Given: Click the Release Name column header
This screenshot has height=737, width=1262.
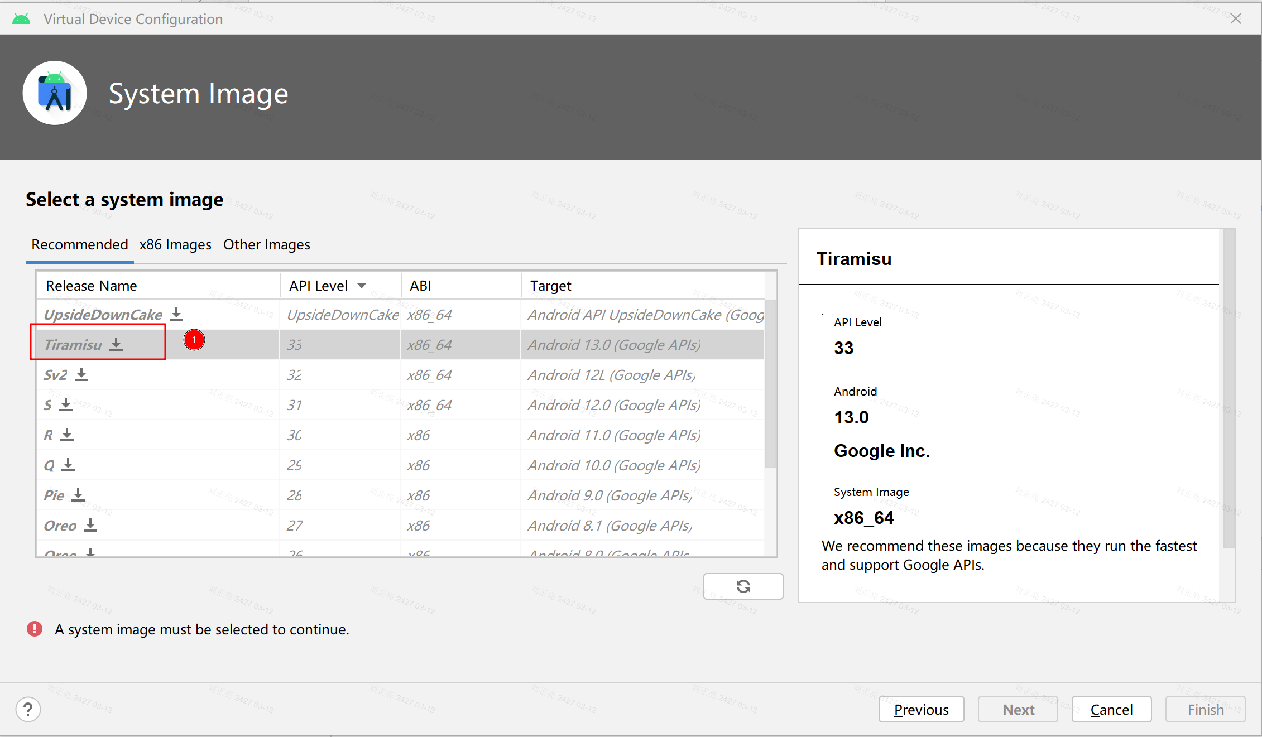Looking at the screenshot, I should pyautogui.click(x=159, y=286).
